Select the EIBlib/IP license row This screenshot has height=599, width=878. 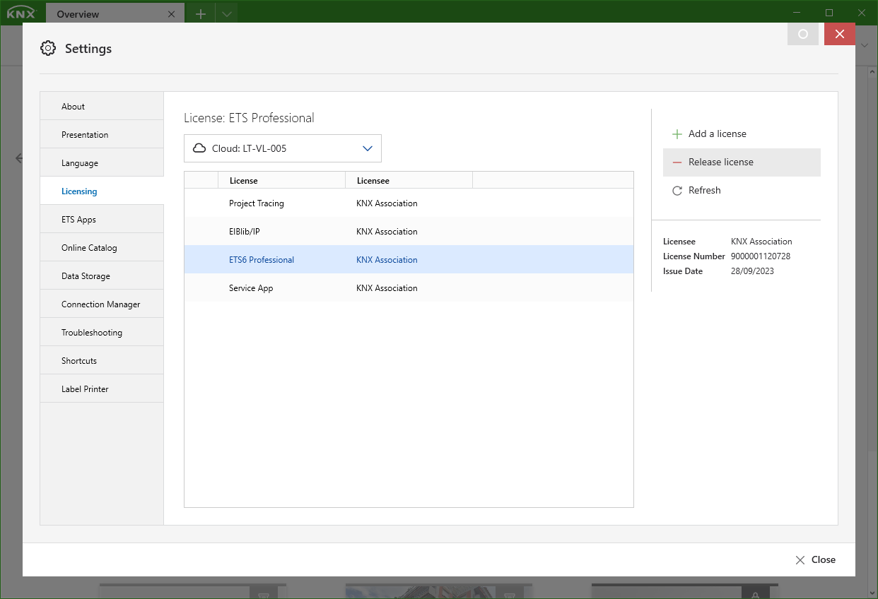click(x=409, y=231)
